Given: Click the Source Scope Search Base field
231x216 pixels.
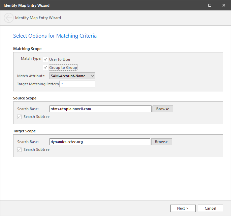Looking at the screenshot, I should [x=100, y=109].
